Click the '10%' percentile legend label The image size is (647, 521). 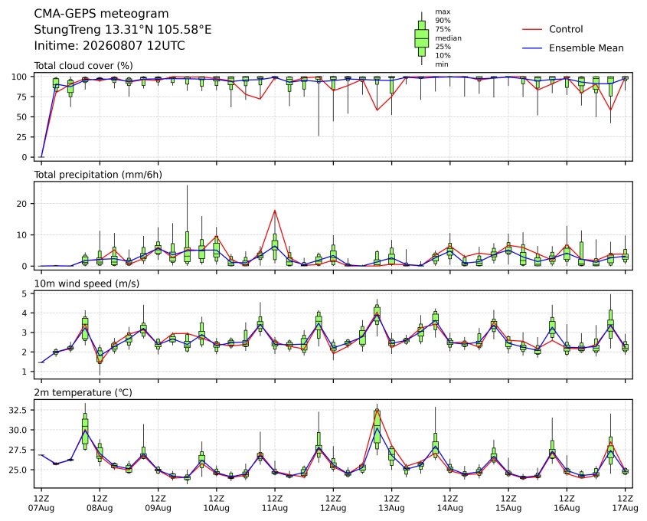pos(443,55)
